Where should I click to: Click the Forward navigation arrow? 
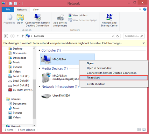(x=12, y=36)
